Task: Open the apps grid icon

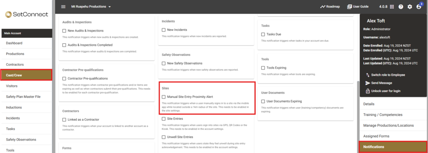Action: pyautogui.click(x=392, y=7)
